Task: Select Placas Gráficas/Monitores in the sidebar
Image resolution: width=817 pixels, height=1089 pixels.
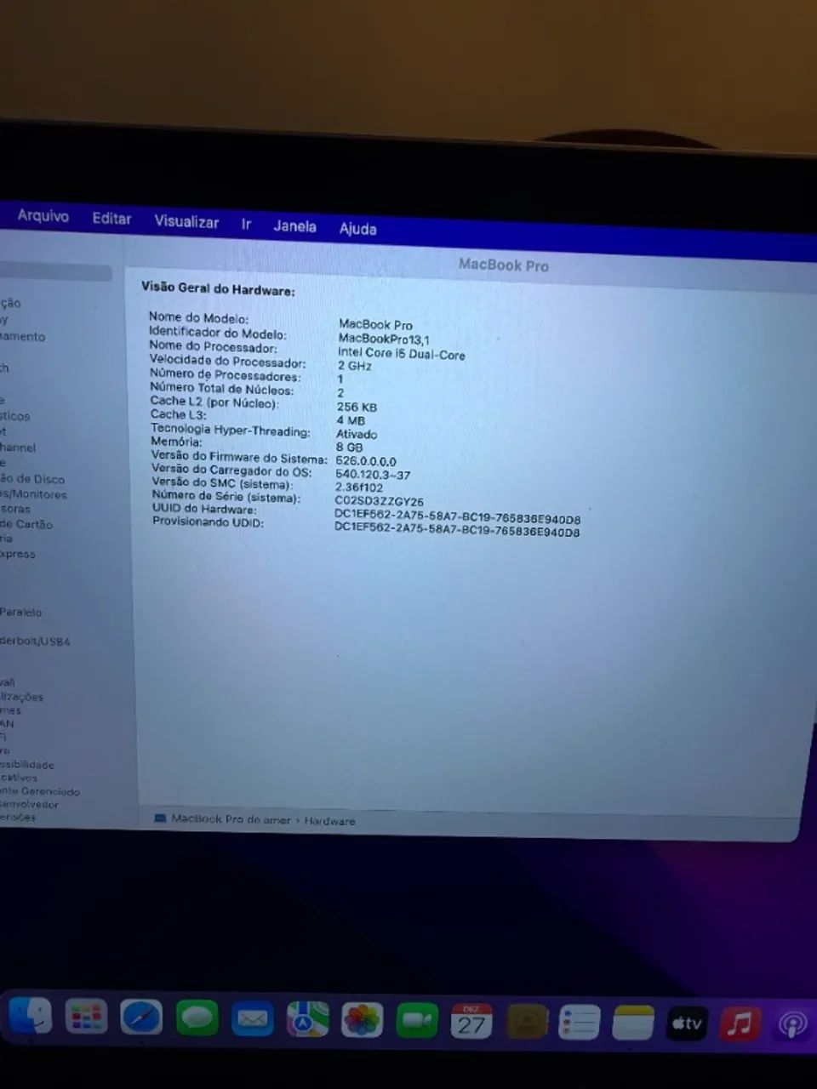Action: click(x=33, y=494)
